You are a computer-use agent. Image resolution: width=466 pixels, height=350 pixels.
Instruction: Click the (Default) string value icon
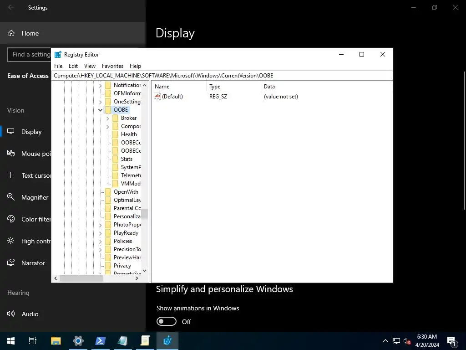pyautogui.click(x=157, y=96)
